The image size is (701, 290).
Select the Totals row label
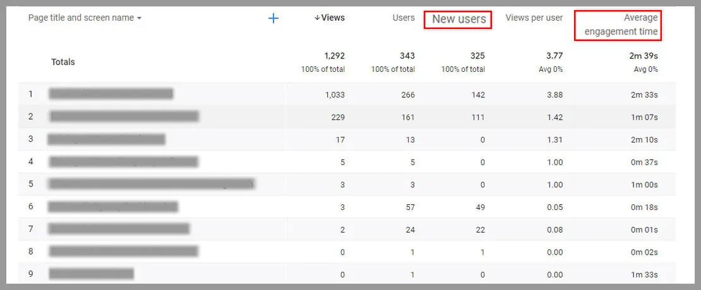tap(63, 62)
